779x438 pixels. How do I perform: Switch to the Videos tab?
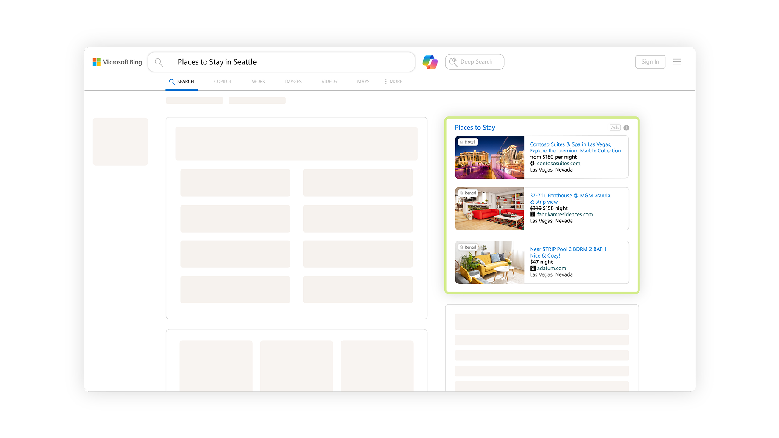pos(329,81)
